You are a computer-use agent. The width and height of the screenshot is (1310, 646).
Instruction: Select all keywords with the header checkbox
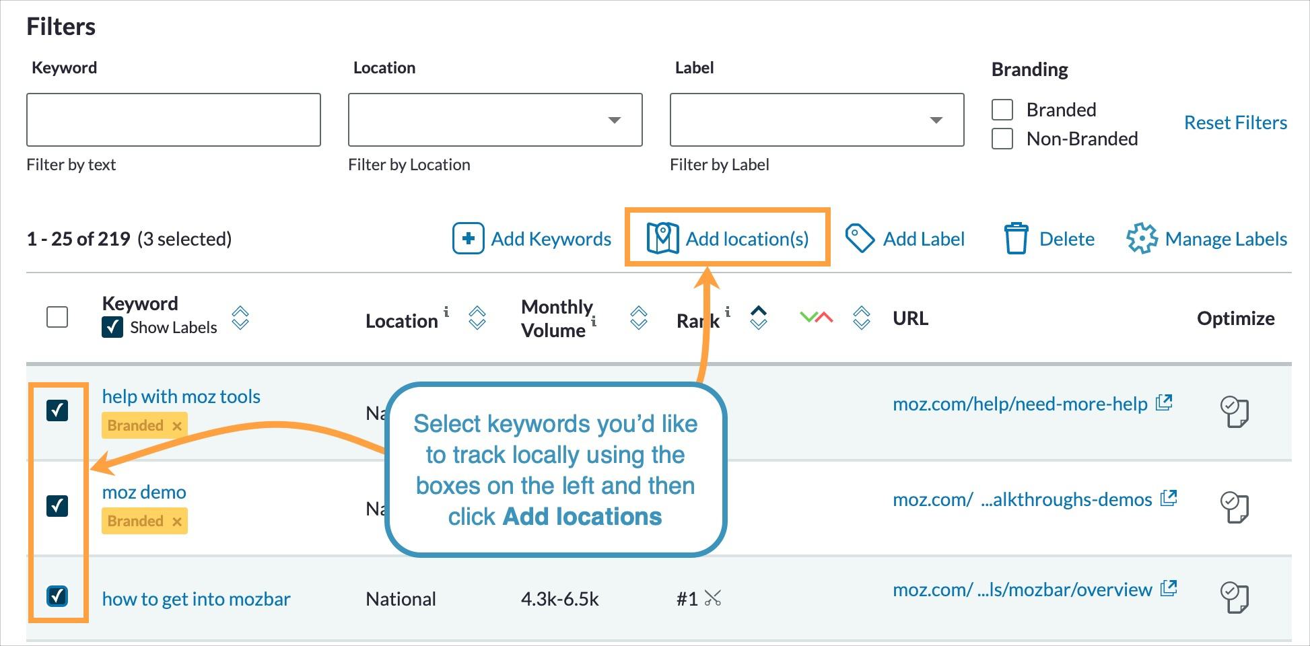(x=57, y=317)
